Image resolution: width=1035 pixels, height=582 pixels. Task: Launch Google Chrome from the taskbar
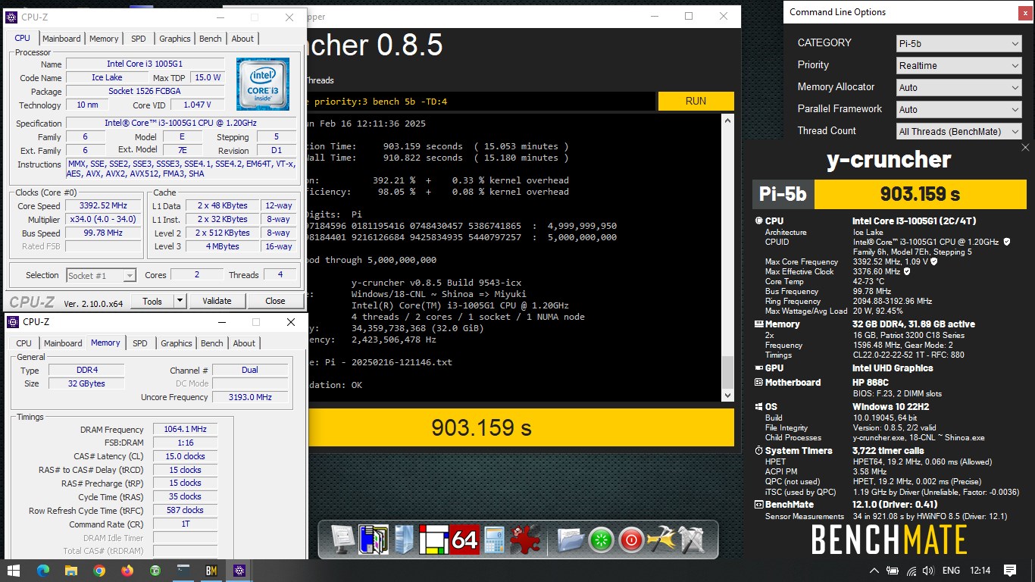click(x=99, y=570)
